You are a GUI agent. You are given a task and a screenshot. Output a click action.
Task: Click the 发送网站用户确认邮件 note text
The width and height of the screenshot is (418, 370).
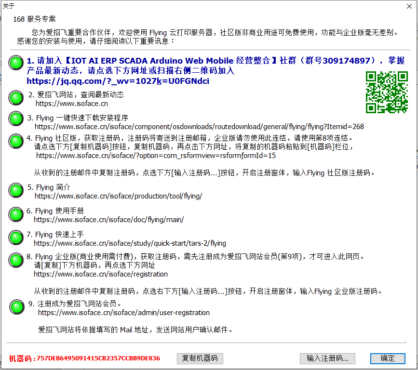point(135,330)
